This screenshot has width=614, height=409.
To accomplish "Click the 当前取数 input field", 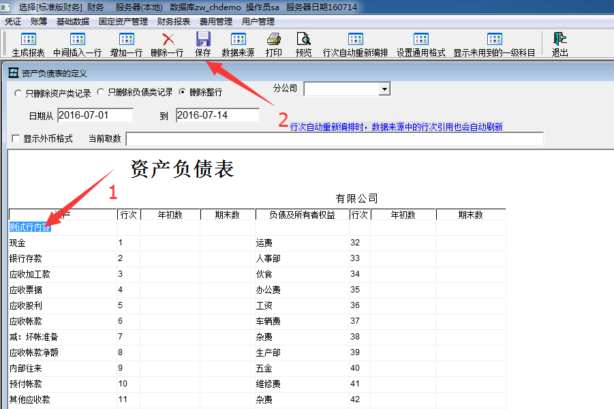I will click(x=334, y=139).
